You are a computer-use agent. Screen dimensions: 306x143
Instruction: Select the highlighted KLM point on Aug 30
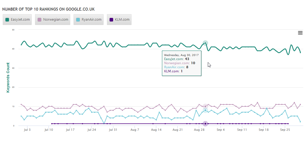205,124
